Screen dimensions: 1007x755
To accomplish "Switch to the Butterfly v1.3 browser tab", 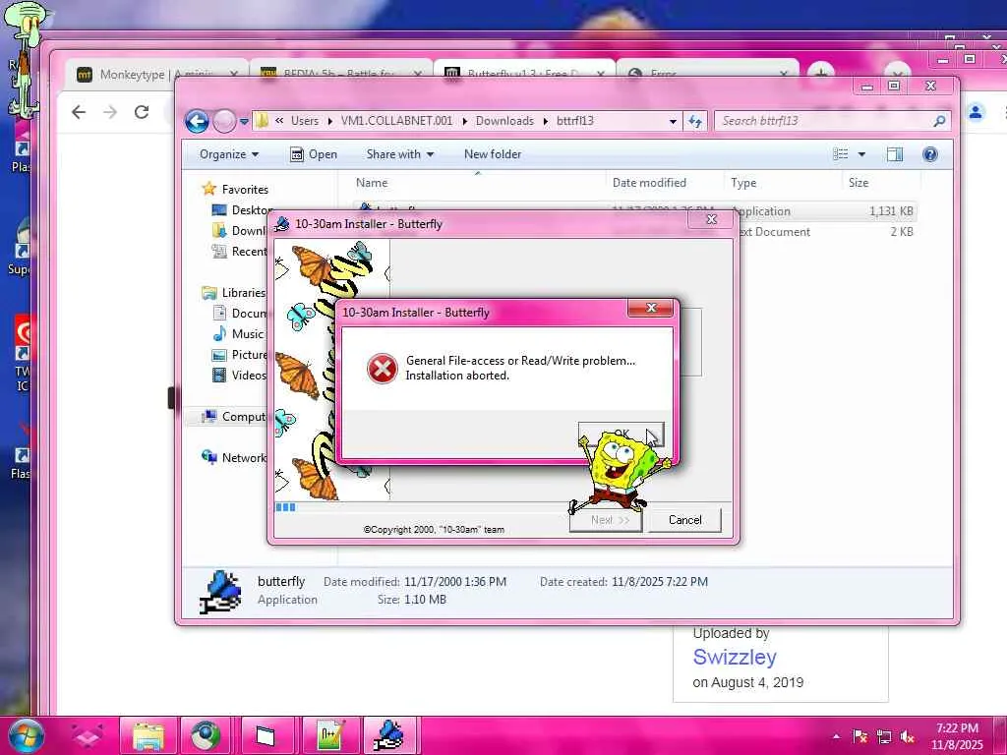I will [x=524, y=75].
